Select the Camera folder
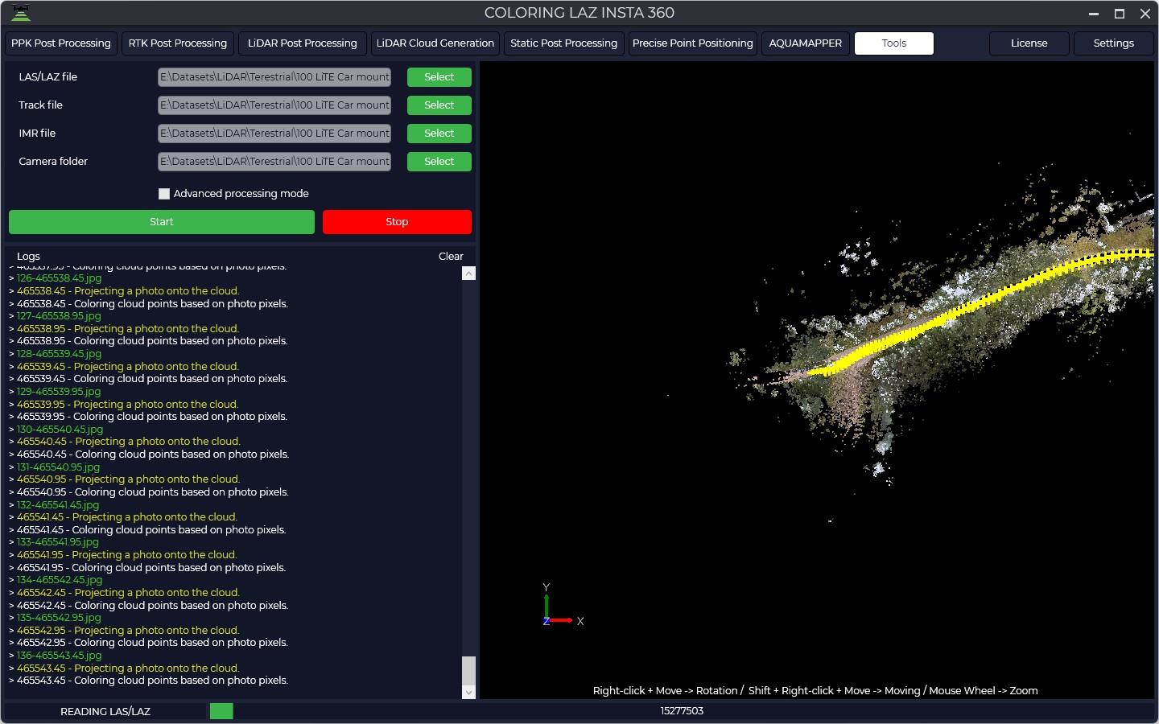 pyautogui.click(x=439, y=162)
